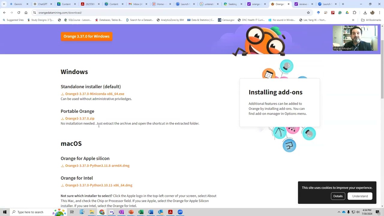This screenshot has width=384, height=216.
Task: Open the Census.gov bookmark
Action: coord(226,20)
